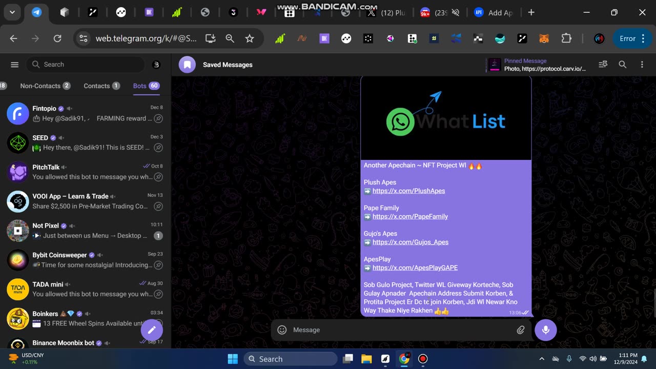The height and width of the screenshot is (369, 656).
Task: Open the taskbar clock and date
Action: 628,359
